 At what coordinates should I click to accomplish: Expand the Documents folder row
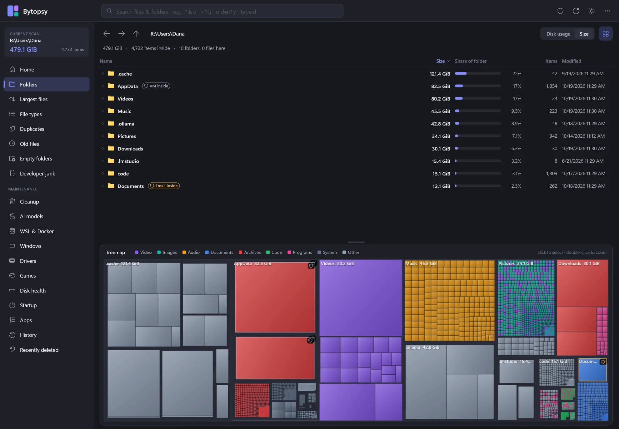pos(102,186)
